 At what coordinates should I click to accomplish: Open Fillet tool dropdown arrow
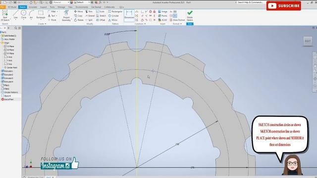pyautogui.click(x=57, y=11)
